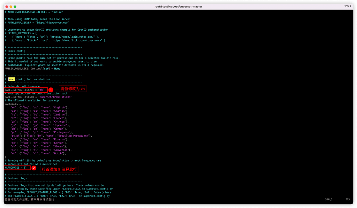Click the PUBLIC_ROLE_LIKE None value
Viewport: 357px width, 208px height.
pyautogui.click(x=57, y=69)
